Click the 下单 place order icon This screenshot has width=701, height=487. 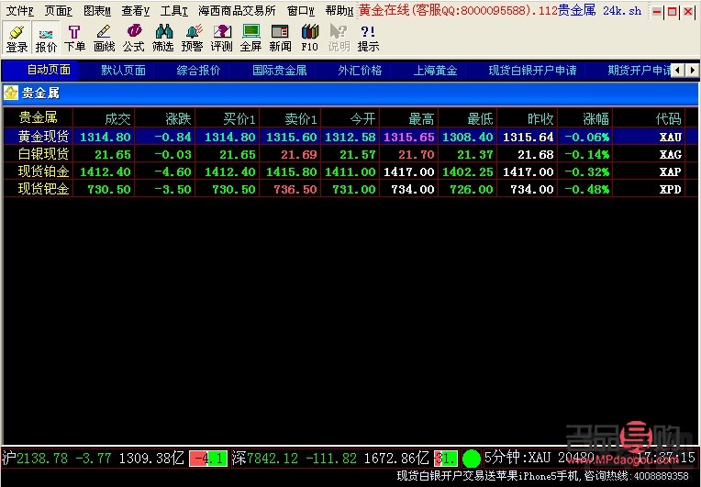tap(74, 39)
